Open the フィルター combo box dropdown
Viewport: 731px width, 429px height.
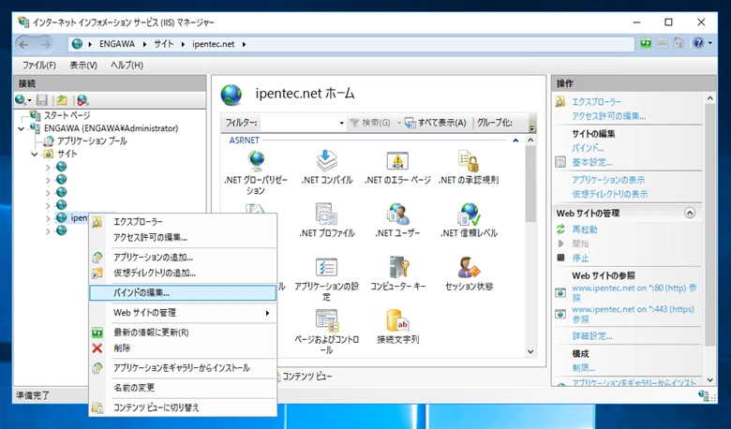pos(341,123)
